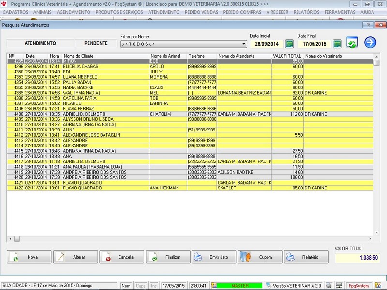Expand the Filtrar por Nome dropdown
This screenshot has width=387, height=290.
coord(244,44)
